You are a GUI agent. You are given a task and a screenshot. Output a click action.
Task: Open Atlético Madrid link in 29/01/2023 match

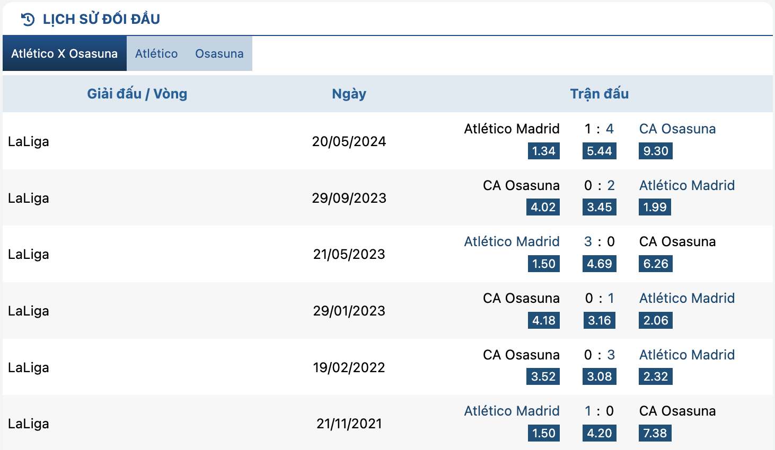[x=687, y=298]
